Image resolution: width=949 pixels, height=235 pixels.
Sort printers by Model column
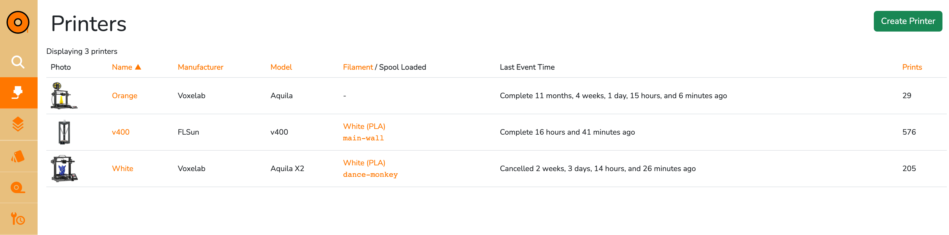281,67
